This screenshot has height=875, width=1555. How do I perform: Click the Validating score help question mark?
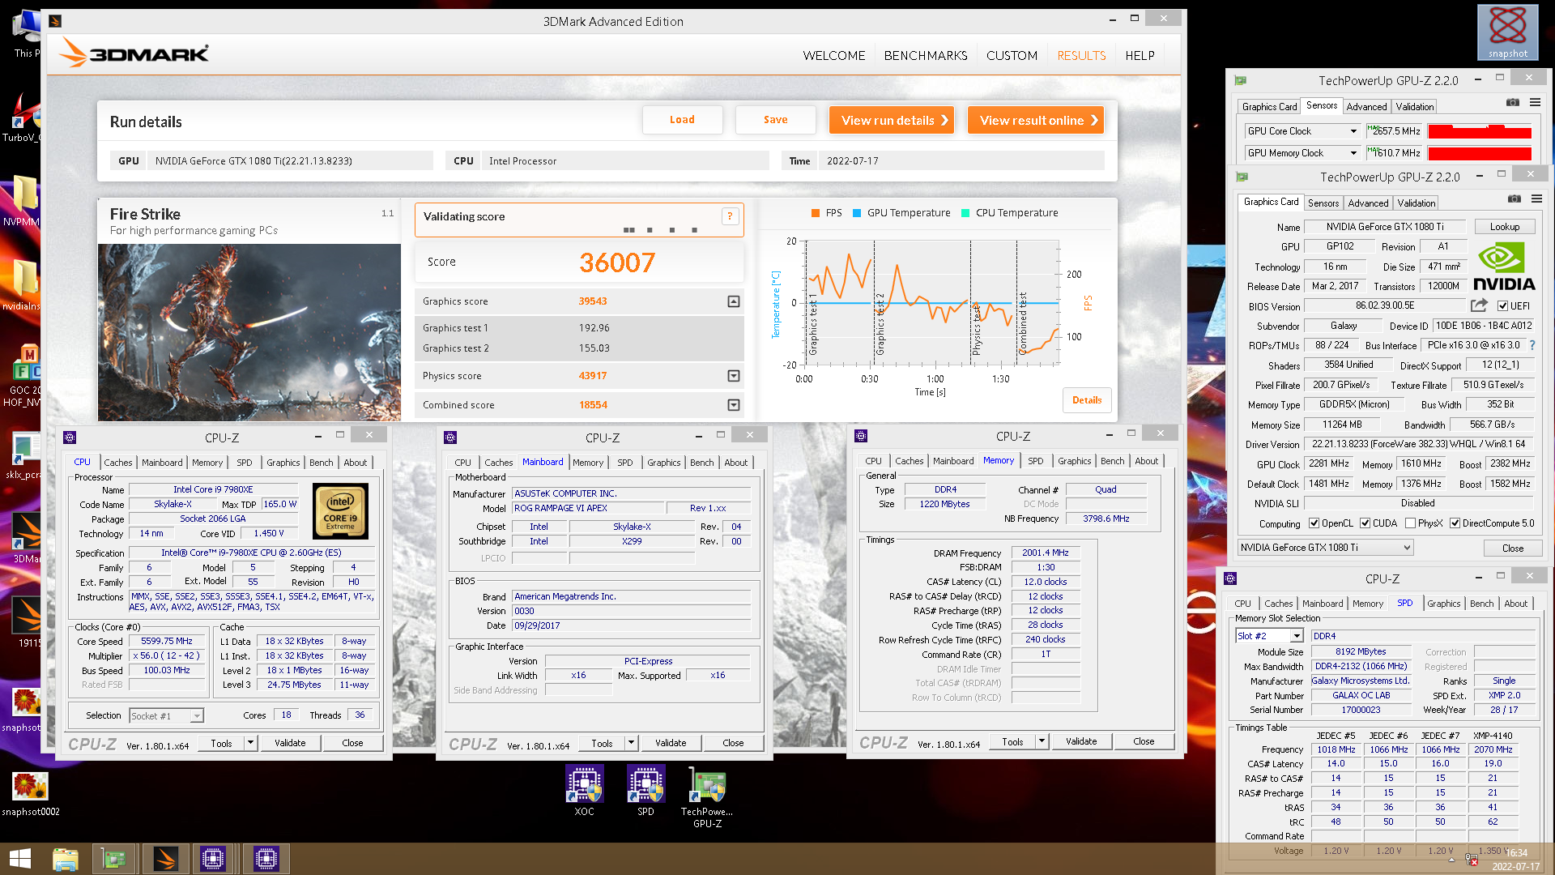click(730, 216)
